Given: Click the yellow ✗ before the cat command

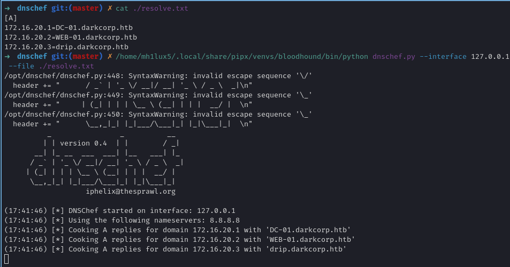Looking at the screenshot, I should point(110,9).
